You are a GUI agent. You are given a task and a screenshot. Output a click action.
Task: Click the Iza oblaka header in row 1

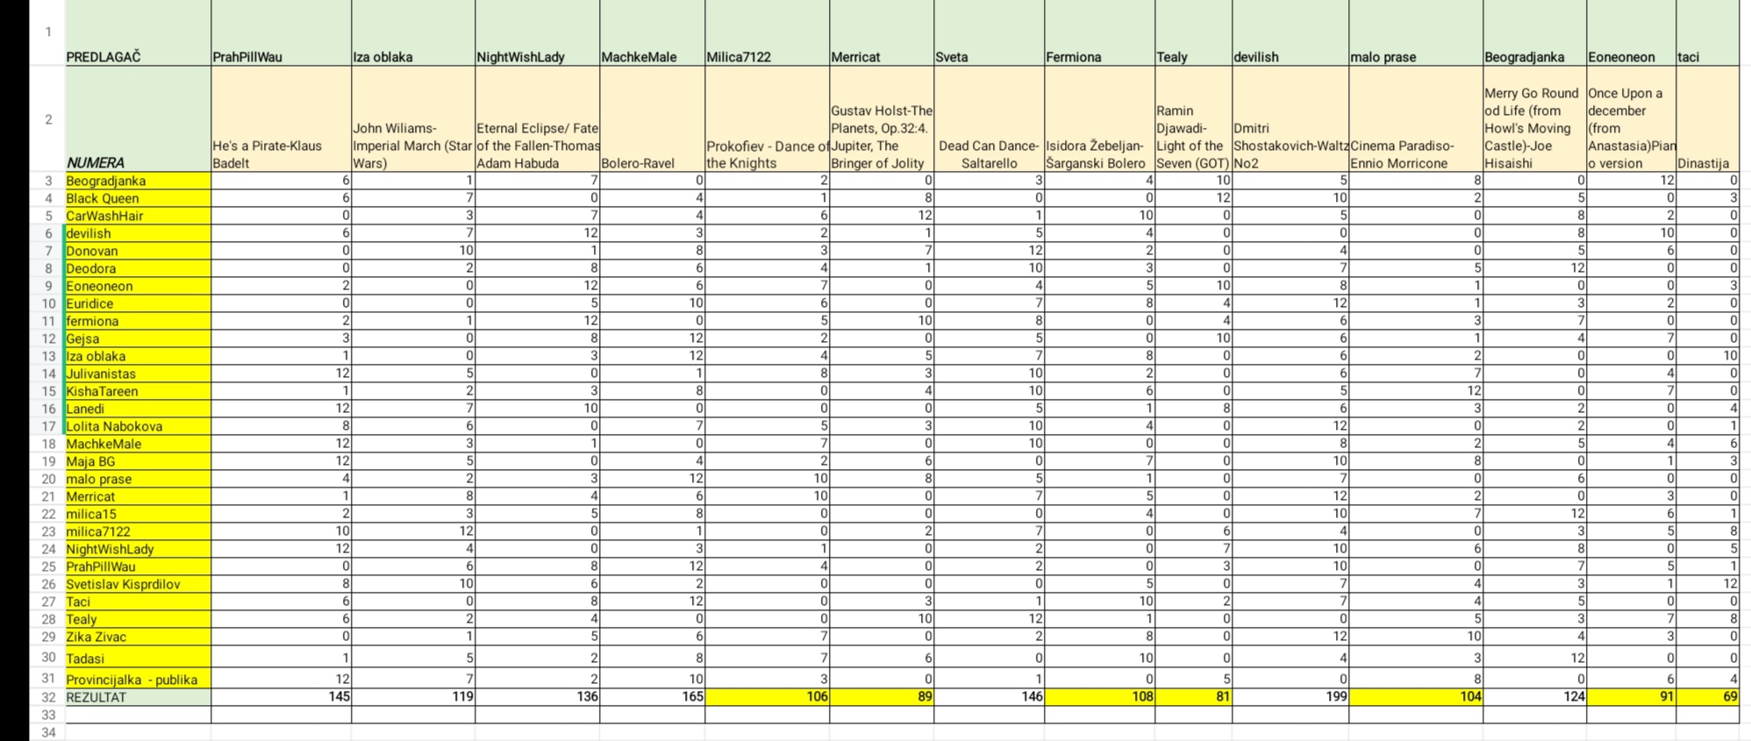pyautogui.click(x=413, y=32)
